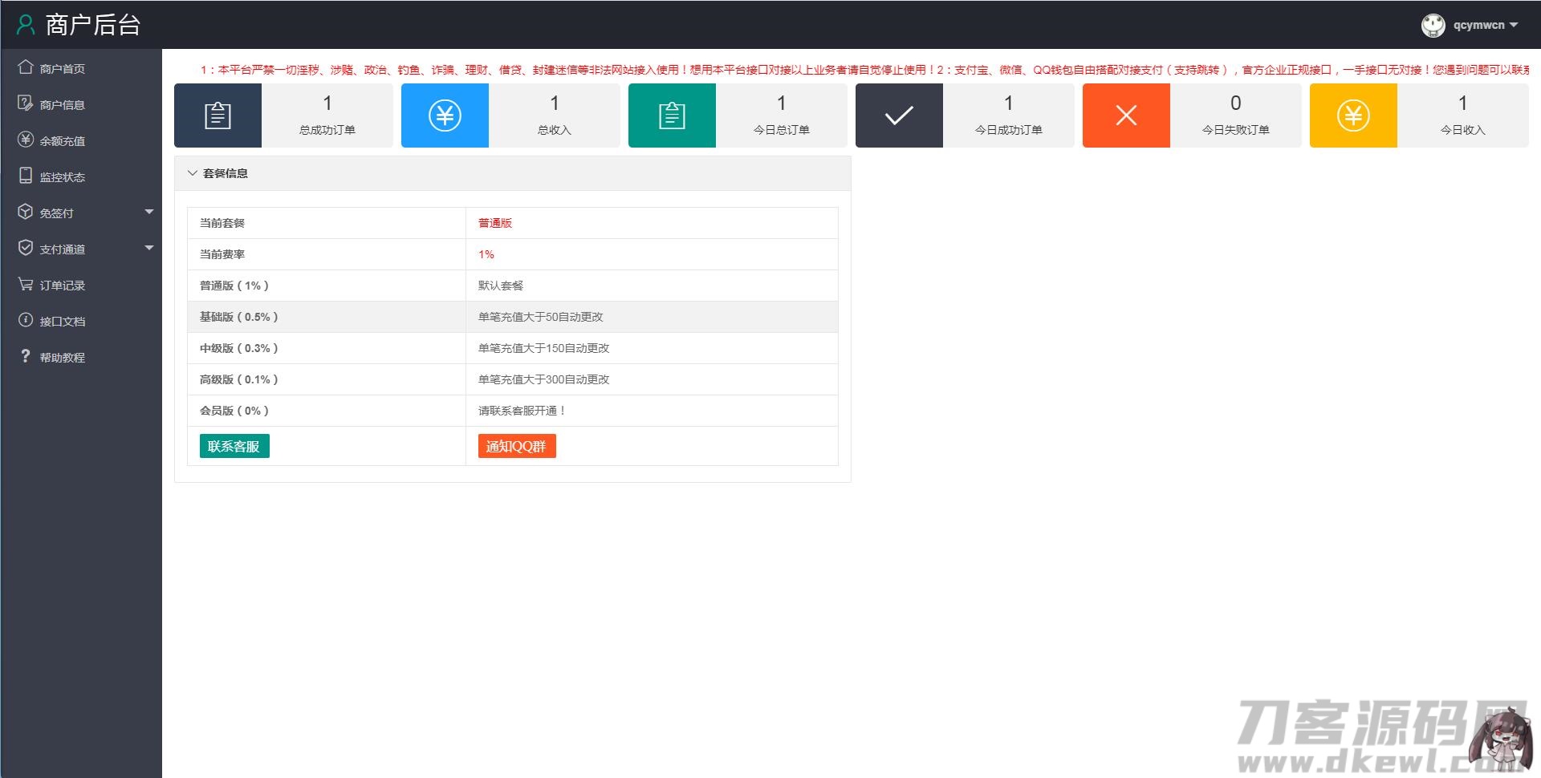
Task: Collapse the 套餐信息 panel
Action: click(192, 172)
